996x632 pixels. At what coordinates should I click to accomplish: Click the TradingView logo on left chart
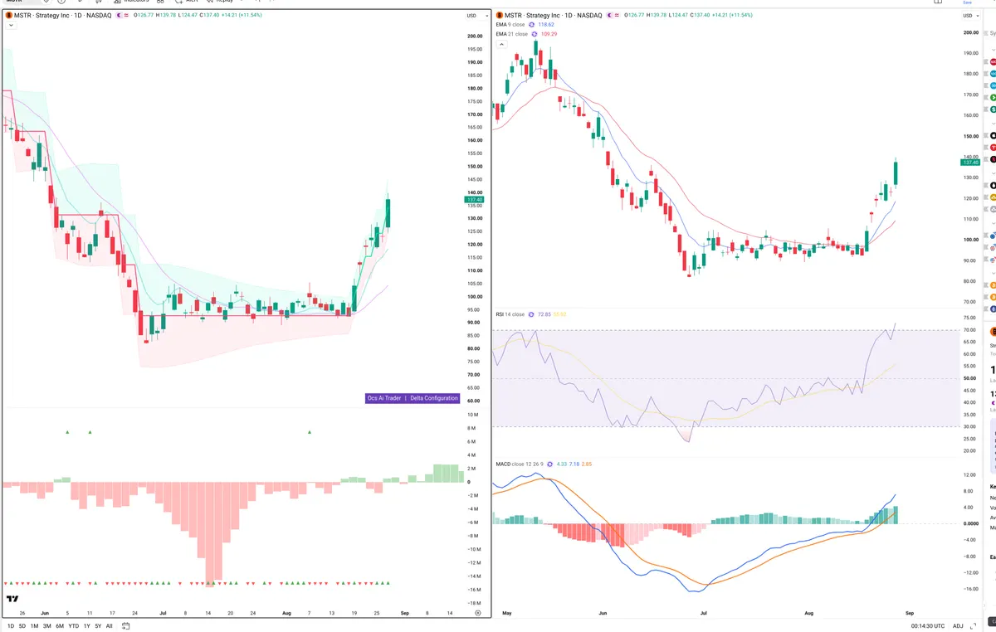pos(12,598)
